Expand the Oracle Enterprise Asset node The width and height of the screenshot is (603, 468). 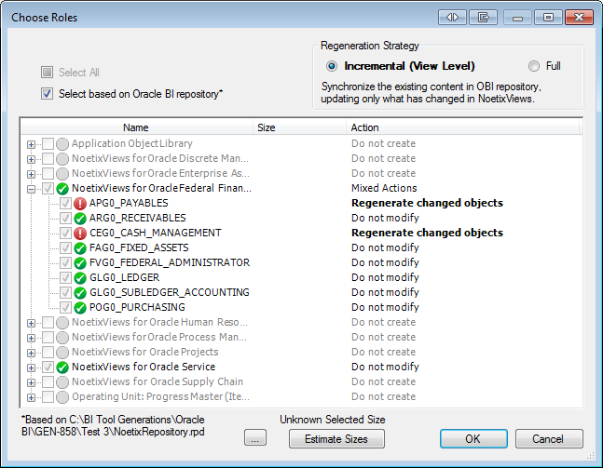click(x=31, y=174)
